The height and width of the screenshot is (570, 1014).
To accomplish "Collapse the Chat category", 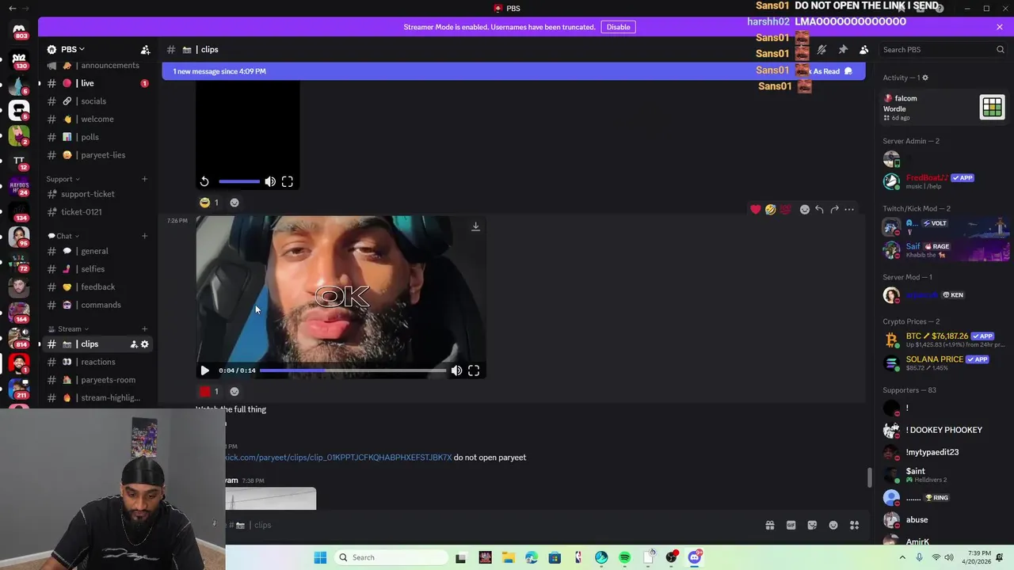I will click(63, 236).
